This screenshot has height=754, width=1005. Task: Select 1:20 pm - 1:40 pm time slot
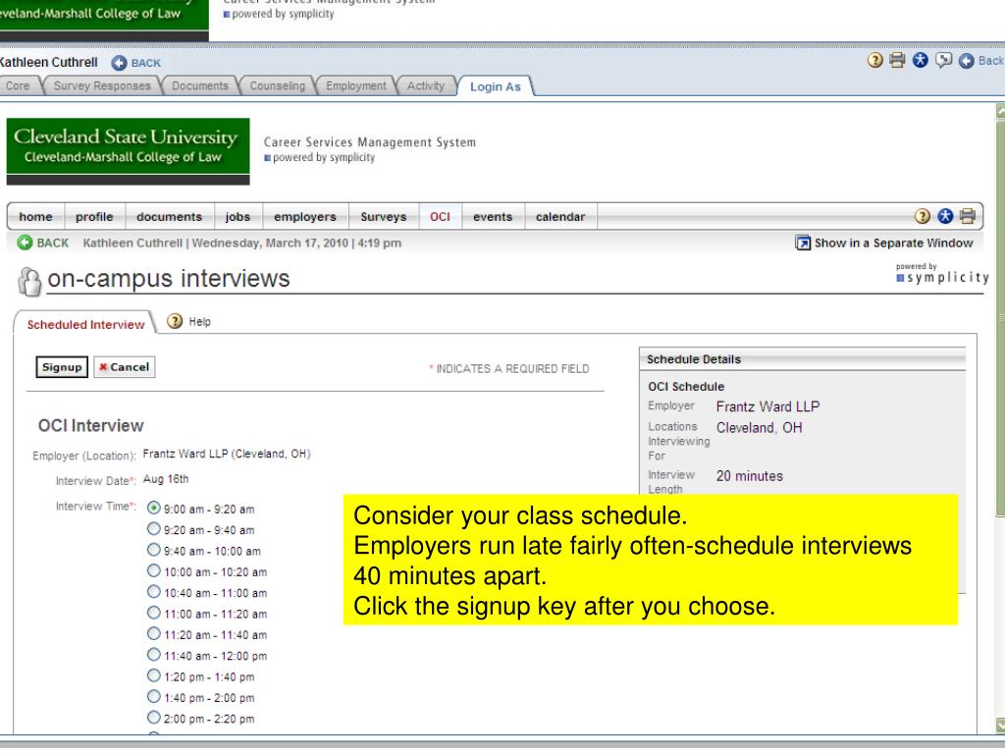[x=154, y=675]
